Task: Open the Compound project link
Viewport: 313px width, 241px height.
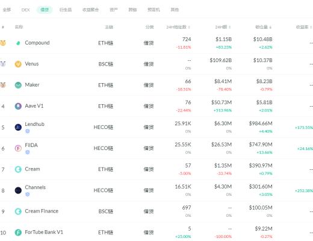Action: coord(37,43)
